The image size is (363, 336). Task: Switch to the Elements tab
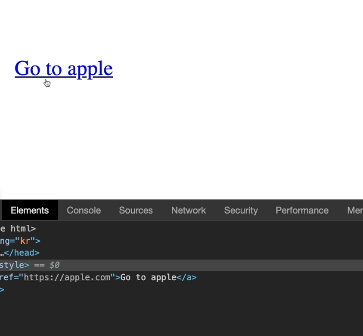pos(30,211)
